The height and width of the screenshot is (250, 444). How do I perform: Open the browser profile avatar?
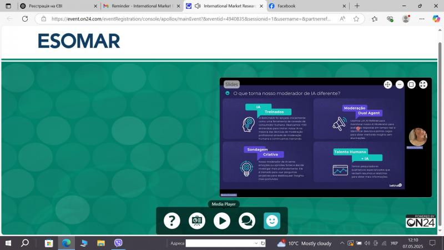pos(406,19)
